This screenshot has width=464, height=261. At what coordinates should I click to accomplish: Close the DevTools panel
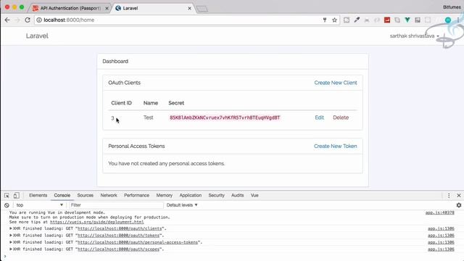coord(459,195)
